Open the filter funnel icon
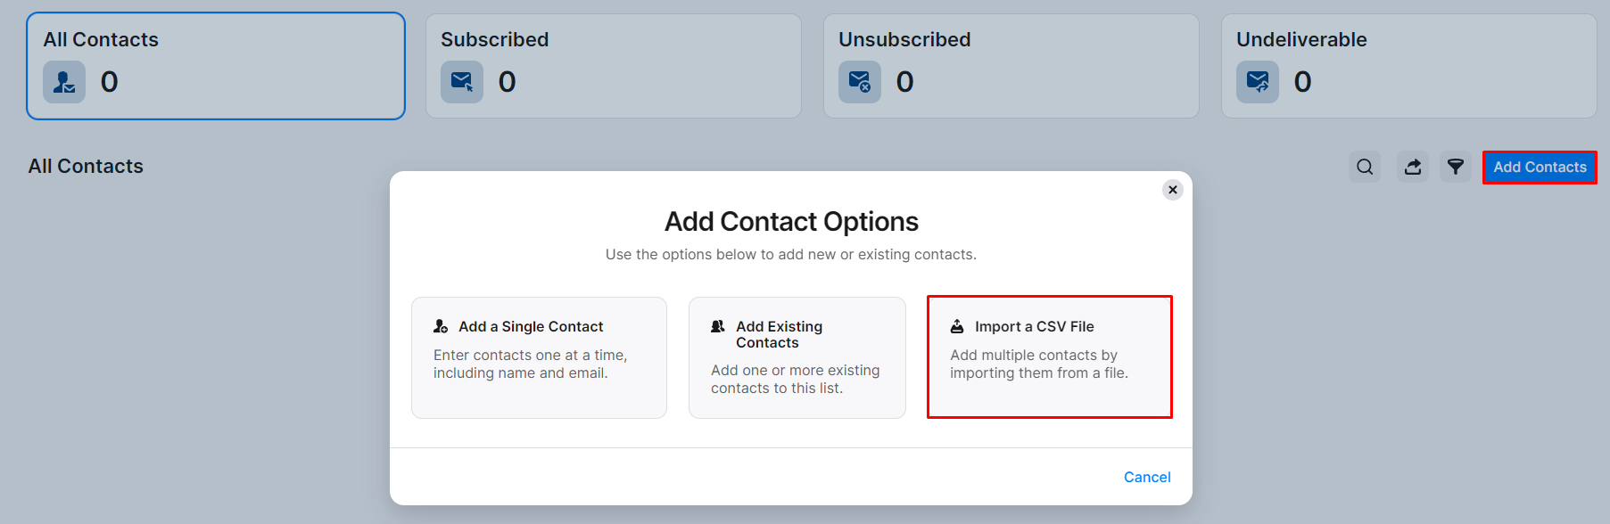1610x524 pixels. [1456, 167]
